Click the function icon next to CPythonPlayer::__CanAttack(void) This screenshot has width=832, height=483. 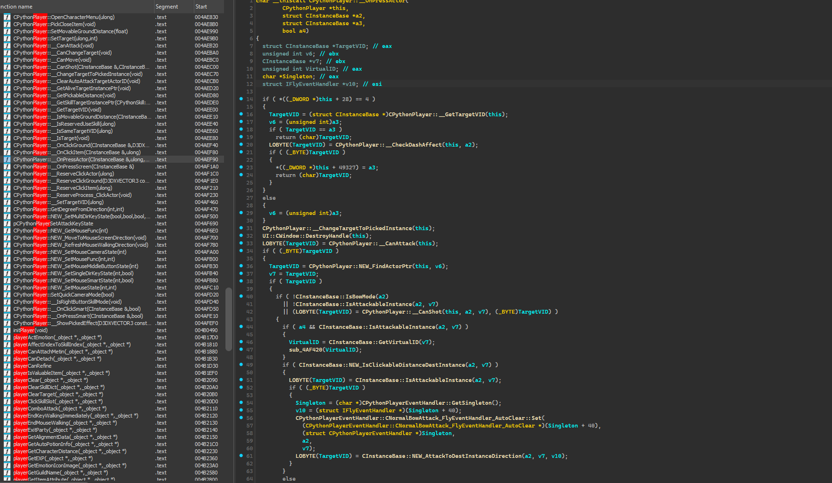pyautogui.click(x=7, y=46)
